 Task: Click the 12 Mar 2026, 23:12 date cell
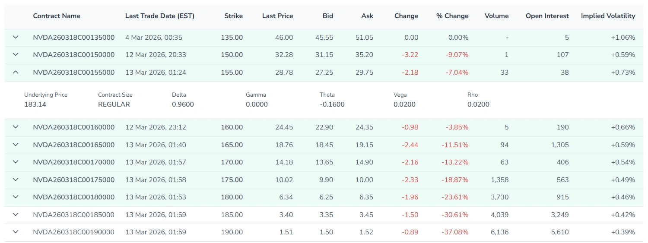coord(156,127)
